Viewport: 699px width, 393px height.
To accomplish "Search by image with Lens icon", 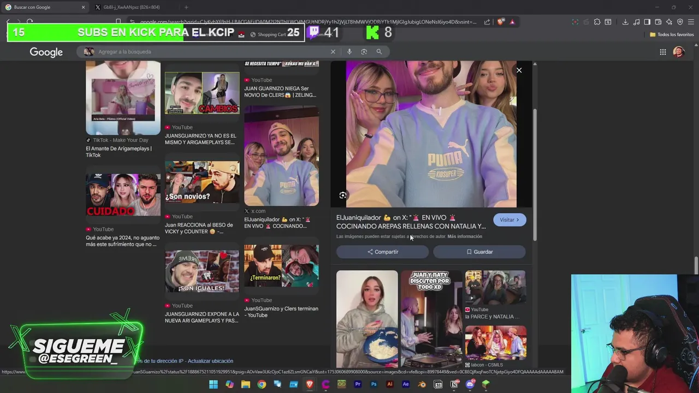I will pyautogui.click(x=364, y=51).
